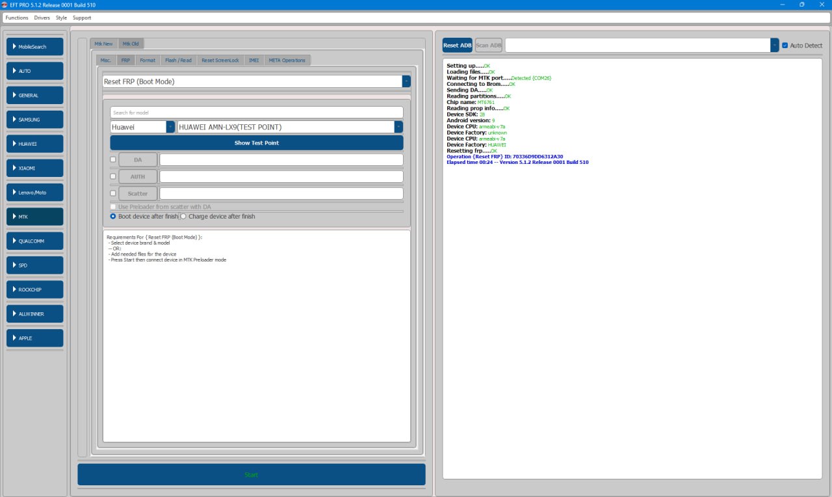Close the EFT PRO window

pos(822,5)
